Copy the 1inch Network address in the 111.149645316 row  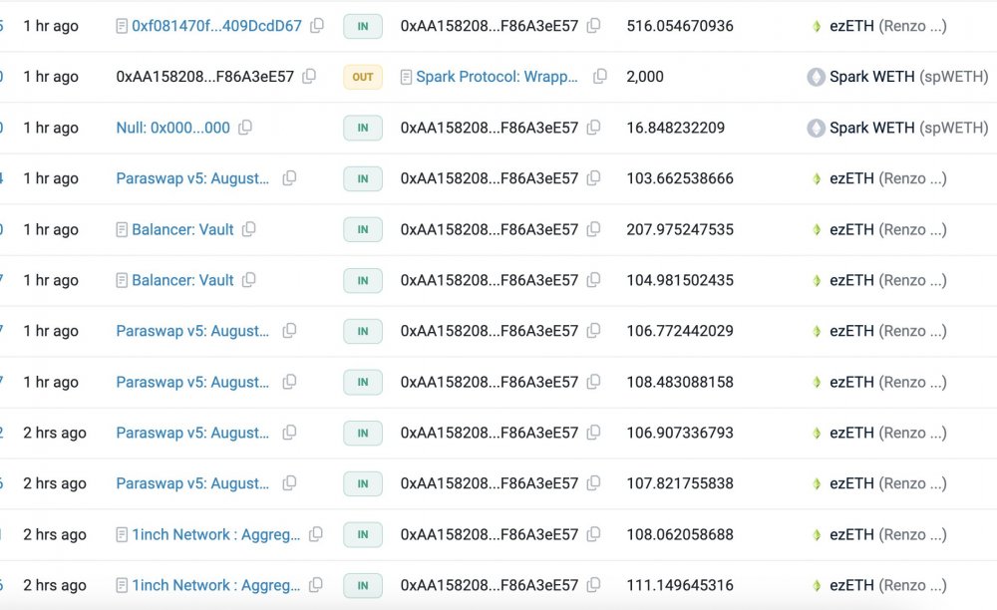tap(315, 584)
